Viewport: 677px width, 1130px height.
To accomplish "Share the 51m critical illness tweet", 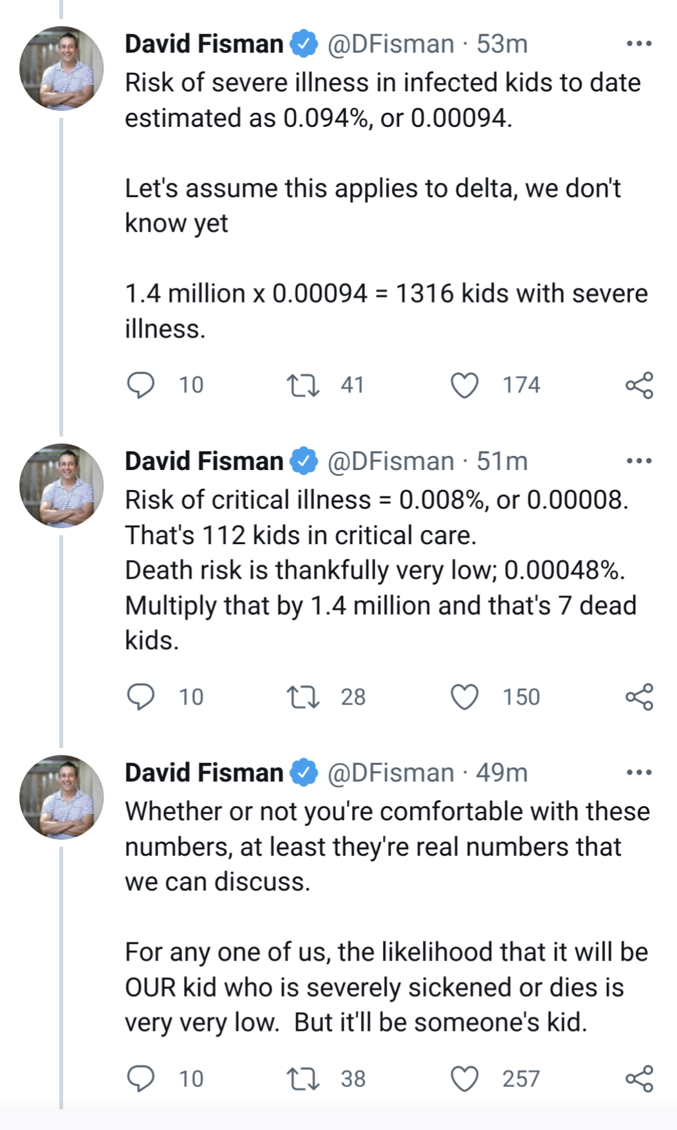I will pyautogui.click(x=639, y=697).
